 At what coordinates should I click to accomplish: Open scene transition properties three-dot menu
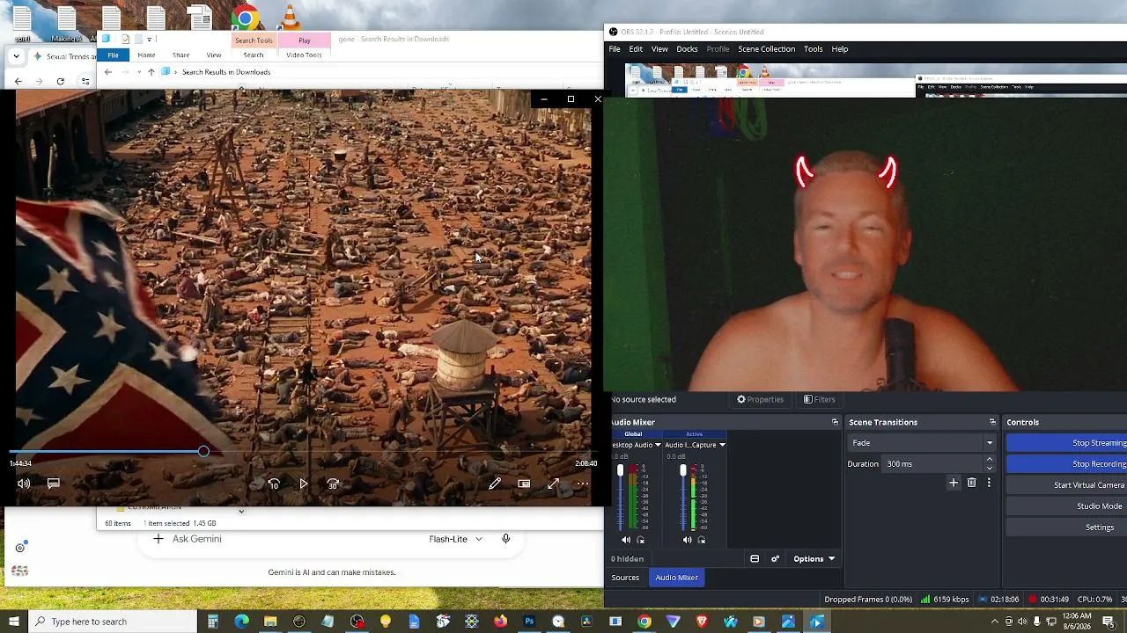pyautogui.click(x=989, y=483)
